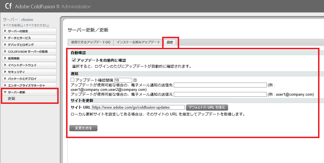Switch to インストール済みアップデート tab
The height and width of the screenshot is (163, 324).
[x=138, y=42]
